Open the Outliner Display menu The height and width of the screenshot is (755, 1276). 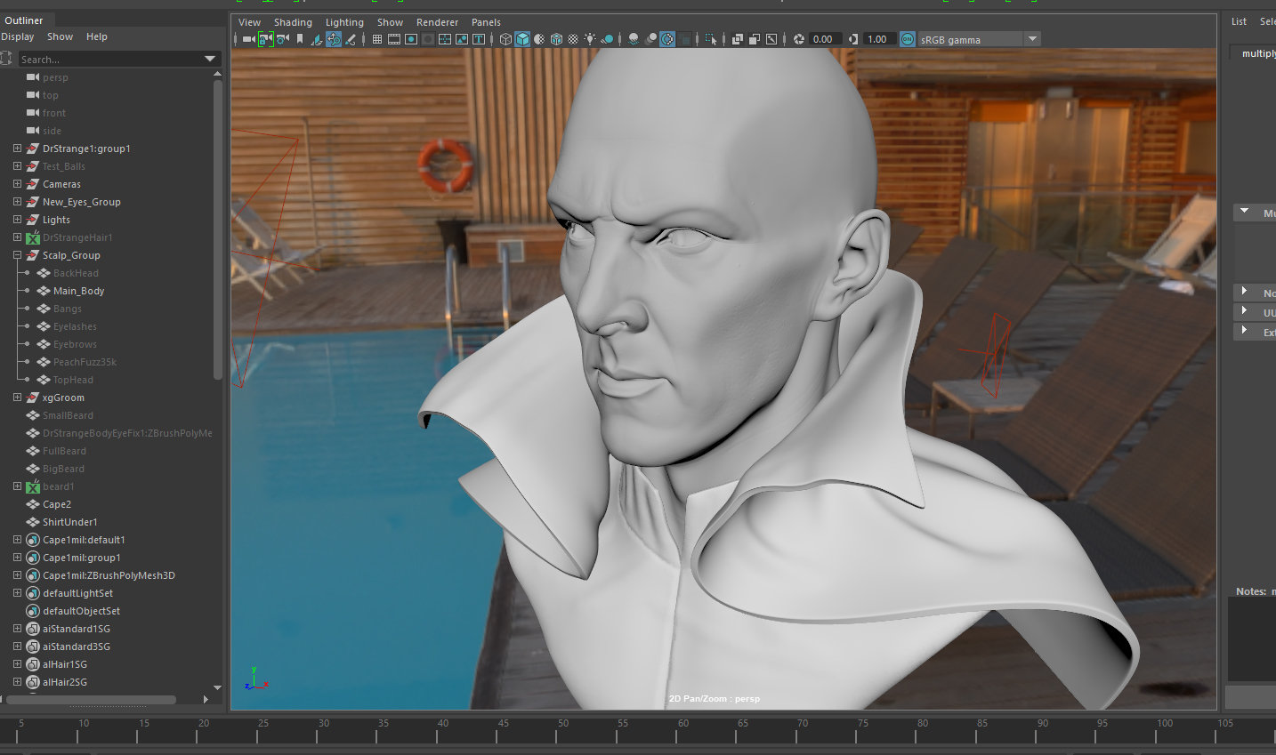point(17,36)
